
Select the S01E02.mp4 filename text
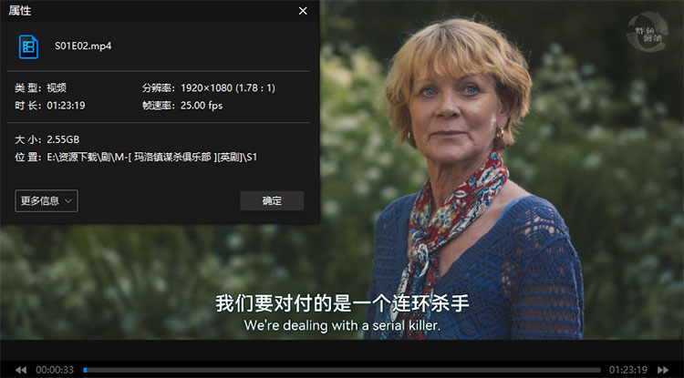tap(83, 46)
